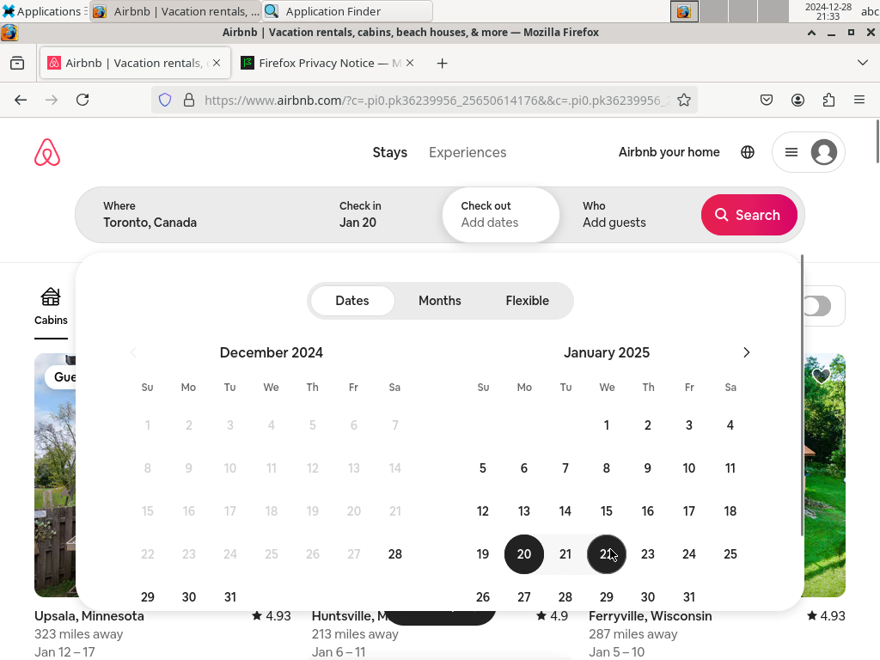Image resolution: width=880 pixels, height=660 pixels.
Task: Reload the page with the refresh icon
Action: (82, 100)
